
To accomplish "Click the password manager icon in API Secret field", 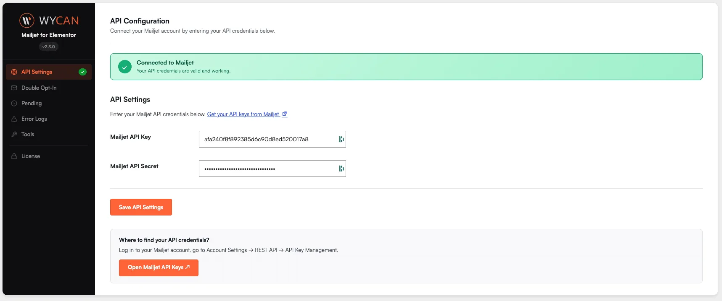I will pyautogui.click(x=341, y=169).
